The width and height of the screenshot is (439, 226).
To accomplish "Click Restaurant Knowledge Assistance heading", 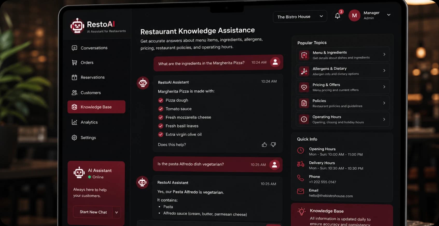I will pos(198,31).
